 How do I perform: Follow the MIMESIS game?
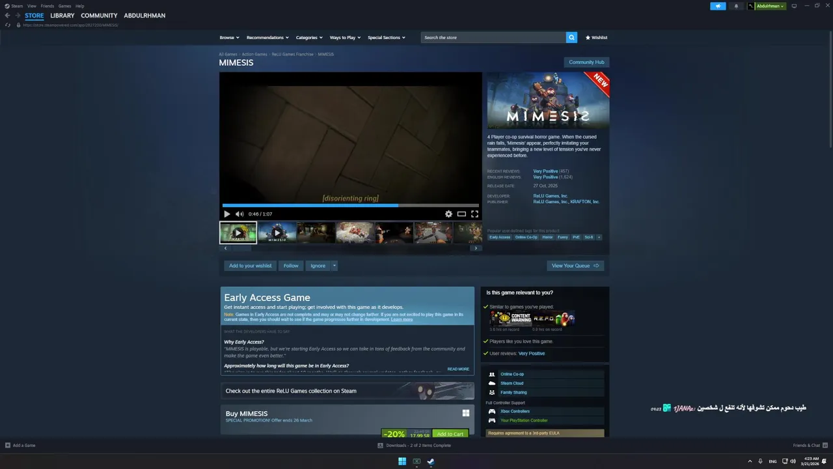coord(291,266)
